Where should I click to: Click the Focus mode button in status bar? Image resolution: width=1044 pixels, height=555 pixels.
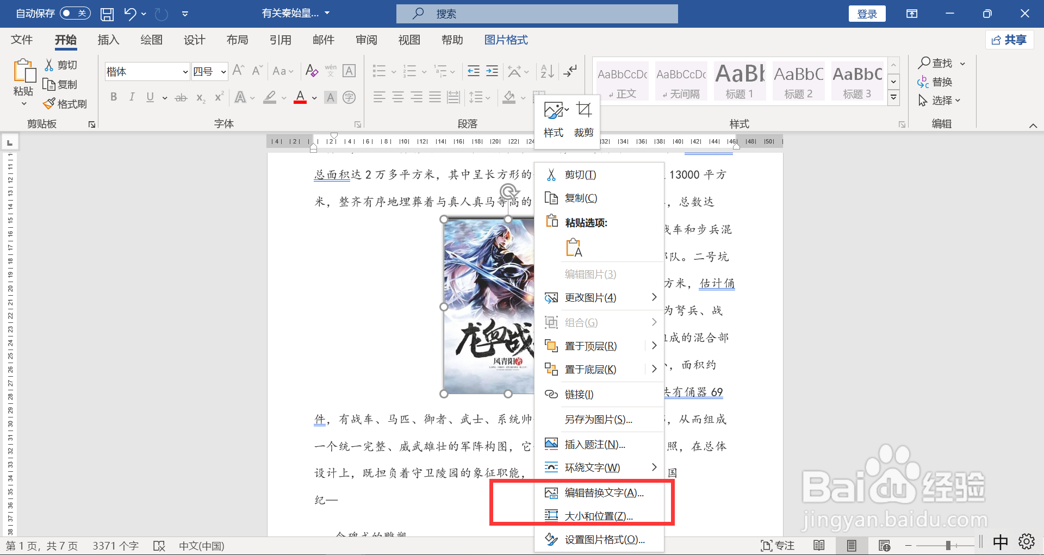(778, 545)
